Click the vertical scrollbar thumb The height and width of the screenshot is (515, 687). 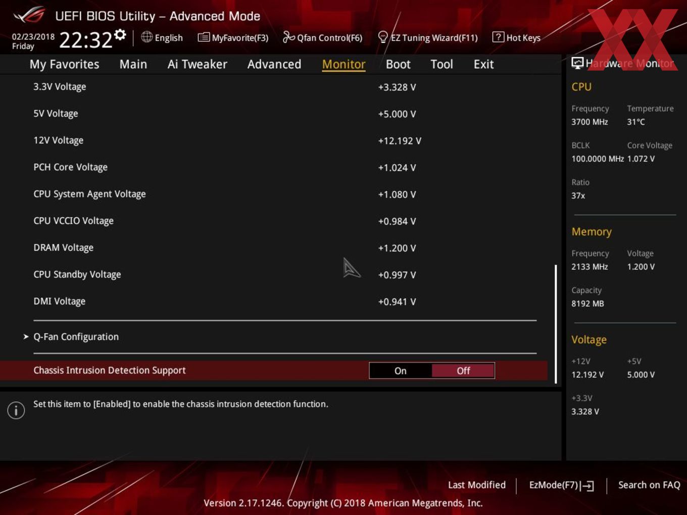click(556, 324)
